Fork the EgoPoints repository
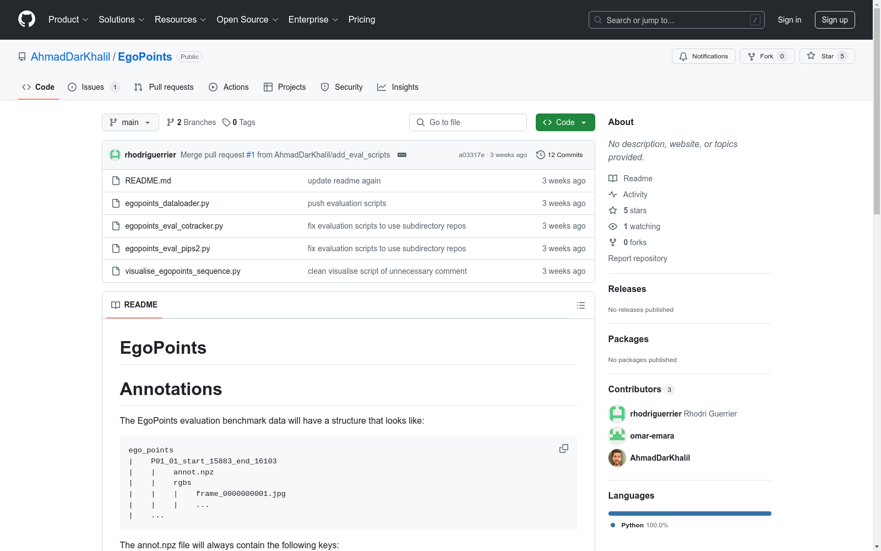This screenshot has height=551, width=881. click(768, 56)
